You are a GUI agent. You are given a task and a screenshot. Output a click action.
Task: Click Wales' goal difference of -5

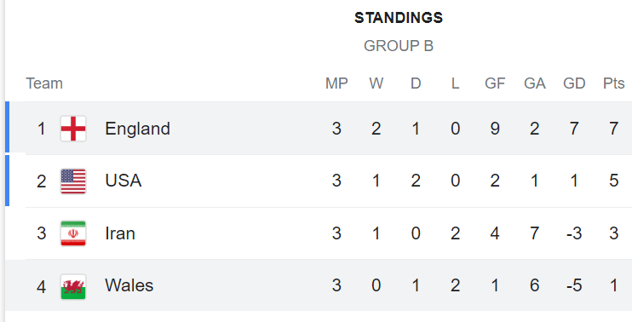click(574, 285)
